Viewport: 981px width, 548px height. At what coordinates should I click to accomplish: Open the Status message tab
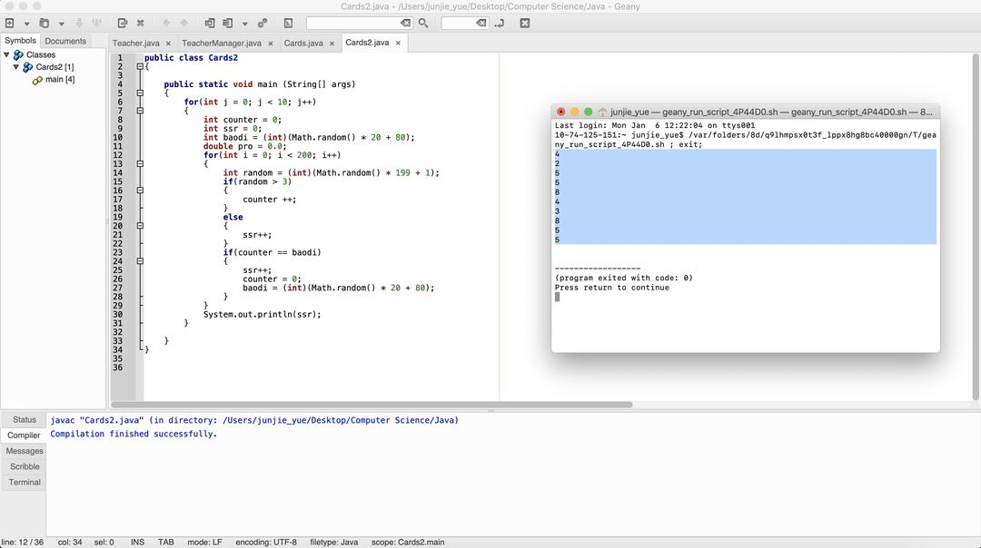[x=25, y=420]
